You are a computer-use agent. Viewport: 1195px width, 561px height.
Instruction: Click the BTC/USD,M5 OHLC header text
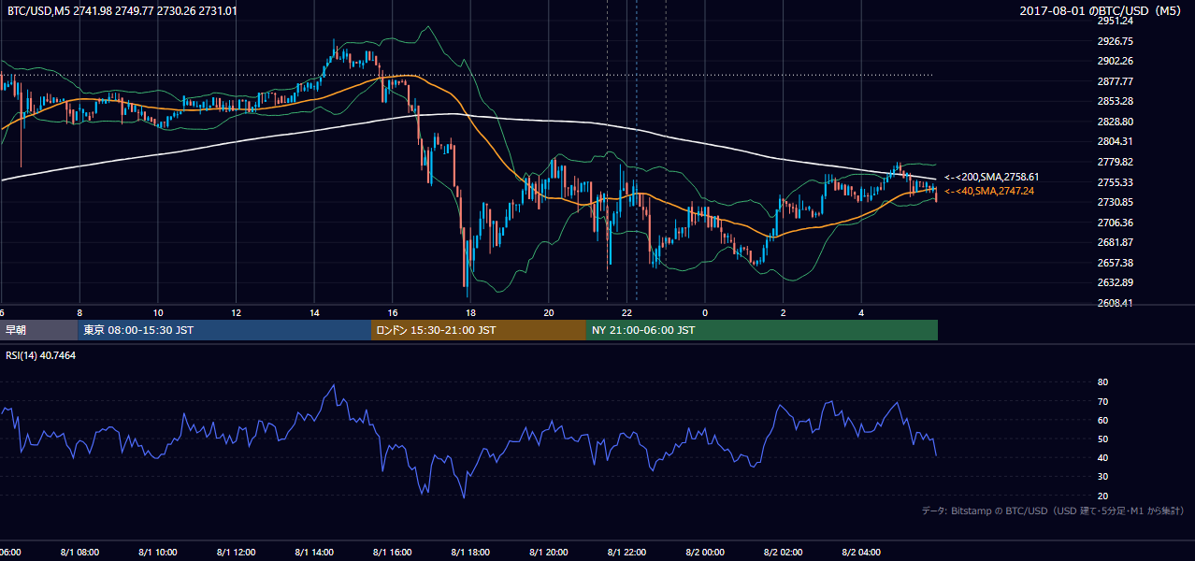point(122,10)
